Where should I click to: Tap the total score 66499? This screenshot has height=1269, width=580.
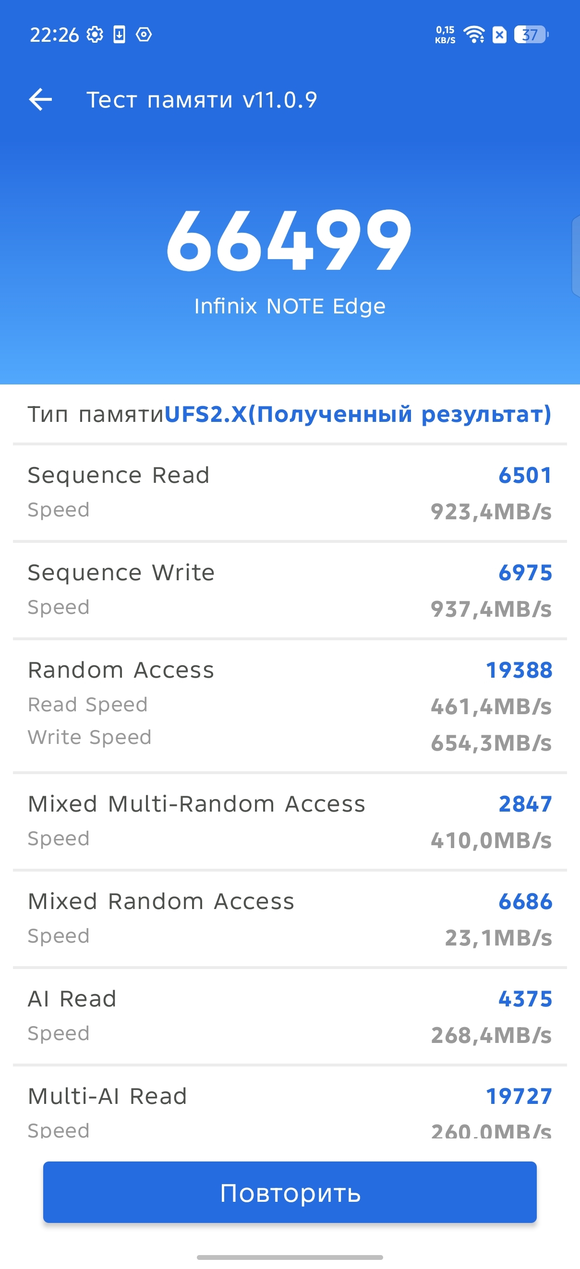289,240
